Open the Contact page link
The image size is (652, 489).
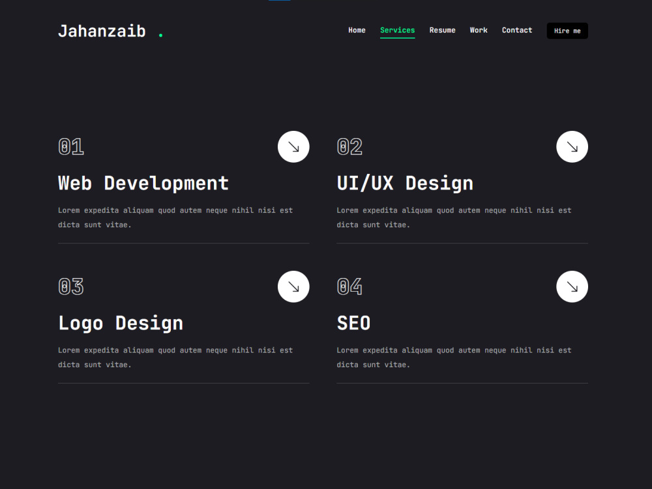tap(517, 31)
